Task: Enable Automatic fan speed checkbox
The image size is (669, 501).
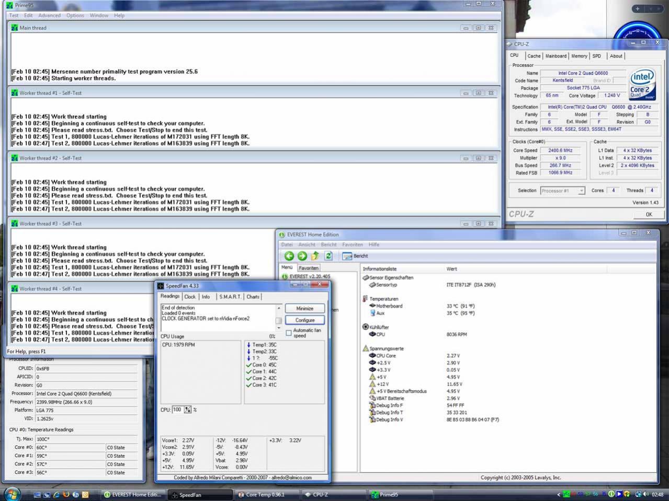Action: pyautogui.click(x=288, y=333)
